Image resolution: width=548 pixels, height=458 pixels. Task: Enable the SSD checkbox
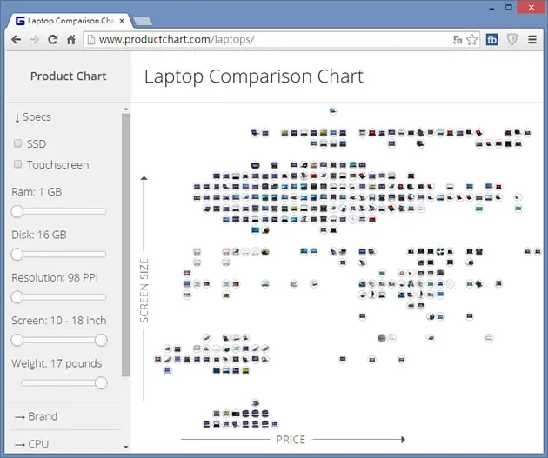(17, 143)
